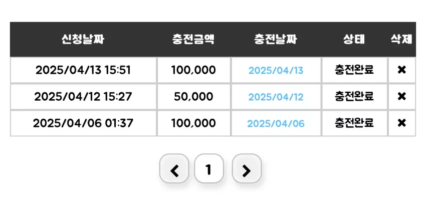Select the 100,000 amount in first row
This screenshot has height=200, width=426.
(194, 70)
